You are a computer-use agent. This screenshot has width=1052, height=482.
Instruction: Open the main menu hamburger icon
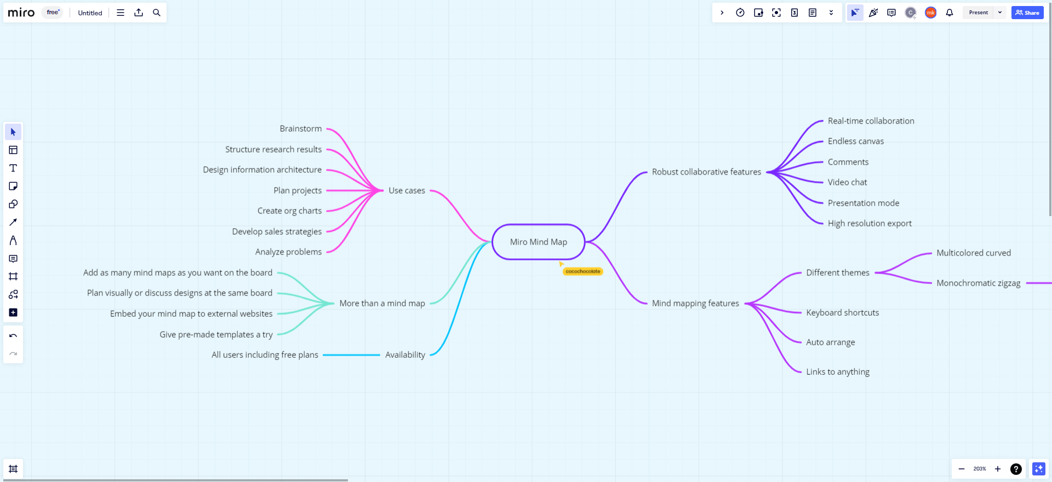(121, 13)
